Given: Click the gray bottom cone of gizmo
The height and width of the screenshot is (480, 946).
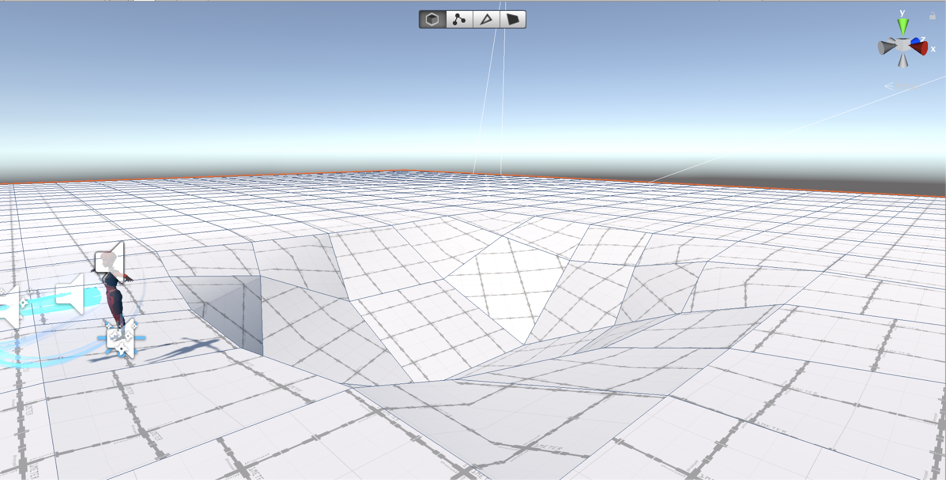Looking at the screenshot, I should (x=903, y=61).
